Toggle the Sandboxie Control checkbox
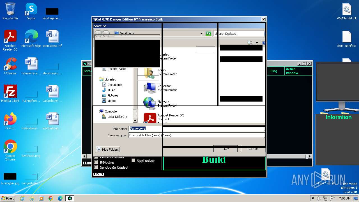 96,167
